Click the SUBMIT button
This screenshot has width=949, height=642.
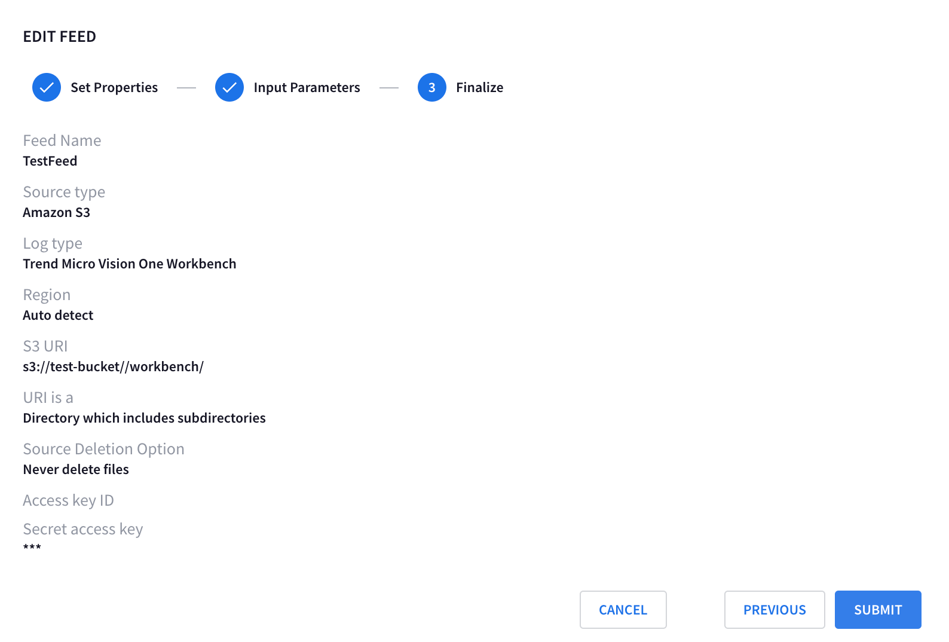[x=877, y=610]
